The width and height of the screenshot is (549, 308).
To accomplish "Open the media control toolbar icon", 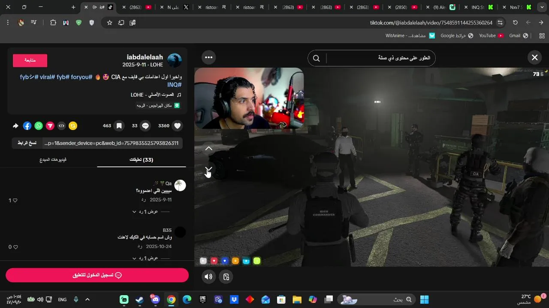I will click(33, 23).
